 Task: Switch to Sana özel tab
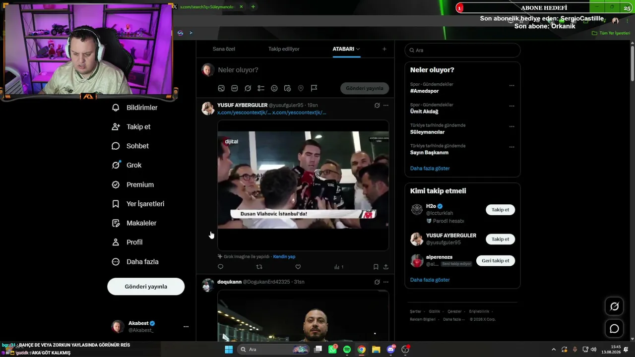[x=224, y=49]
